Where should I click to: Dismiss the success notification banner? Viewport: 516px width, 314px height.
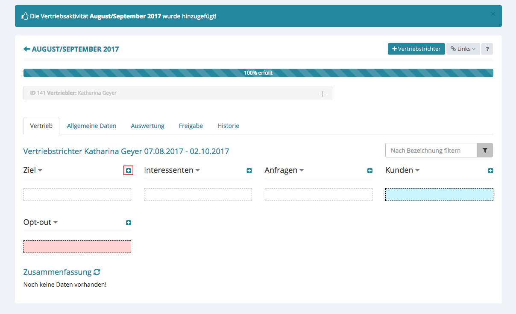coord(493,14)
